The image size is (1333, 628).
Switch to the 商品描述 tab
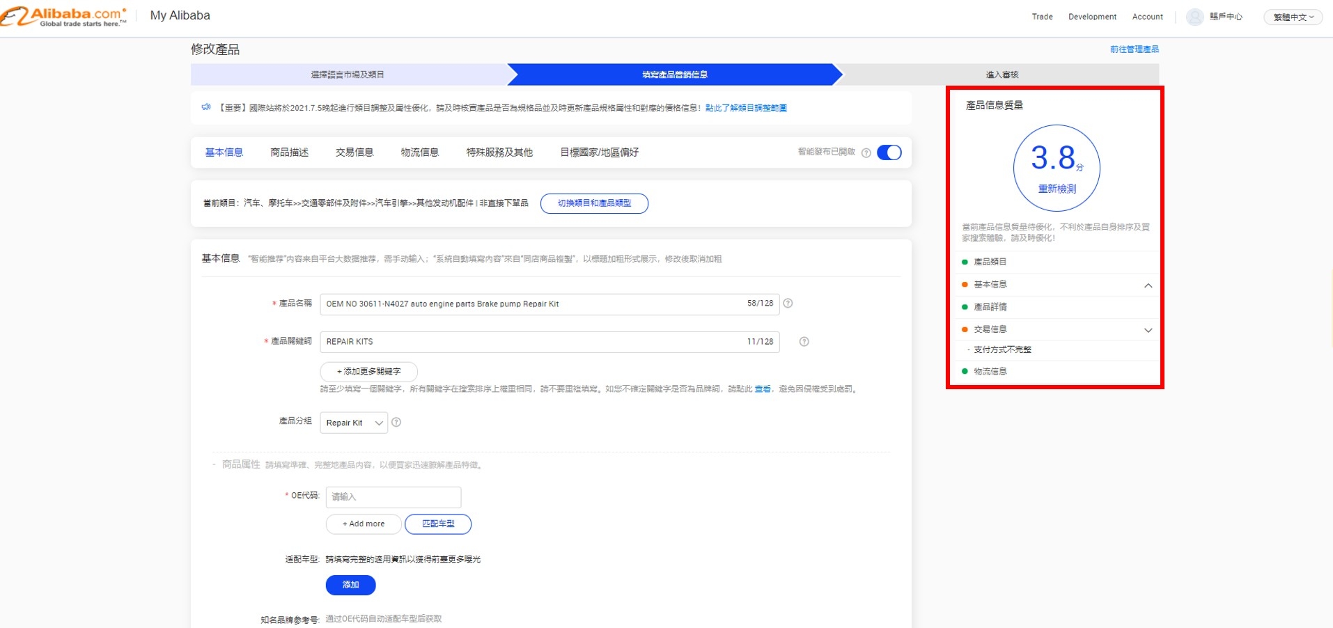point(289,152)
